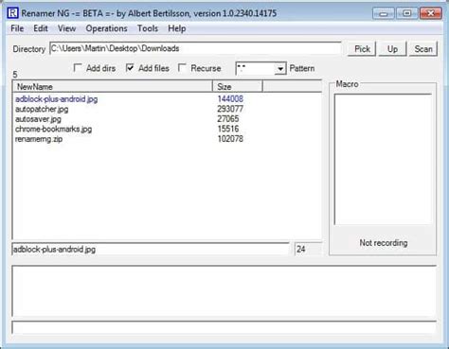Open the Operations menu
Screen dimensions: 449x349
pos(106,28)
